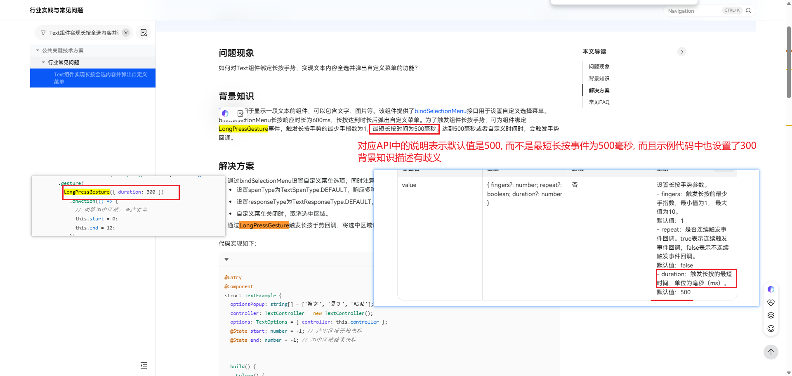Click the smiley face icon
The image size is (792, 376).
[x=771, y=329]
